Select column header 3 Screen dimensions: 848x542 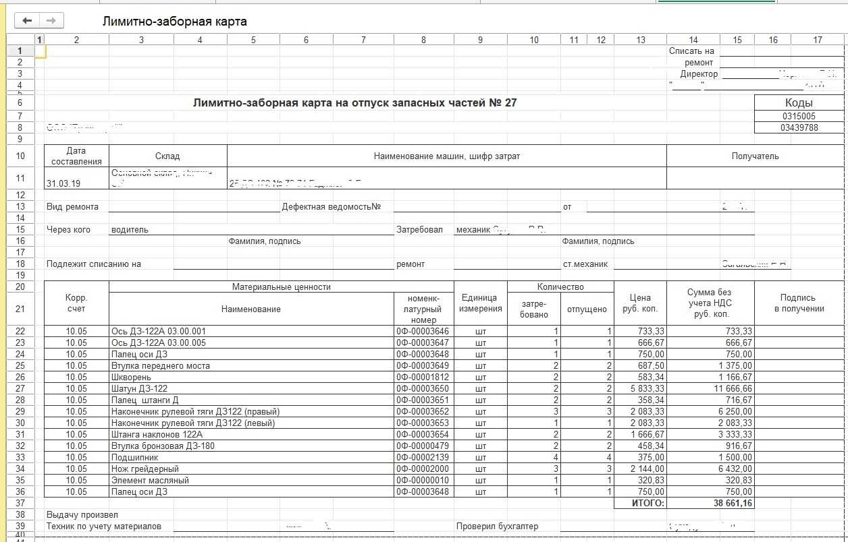point(141,40)
